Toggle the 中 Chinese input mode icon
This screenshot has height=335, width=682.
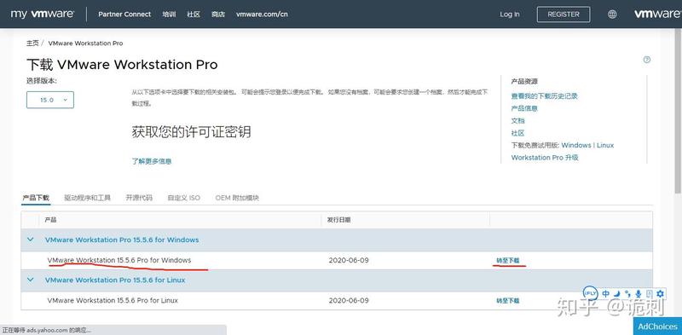pyautogui.click(x=605, y=294)
